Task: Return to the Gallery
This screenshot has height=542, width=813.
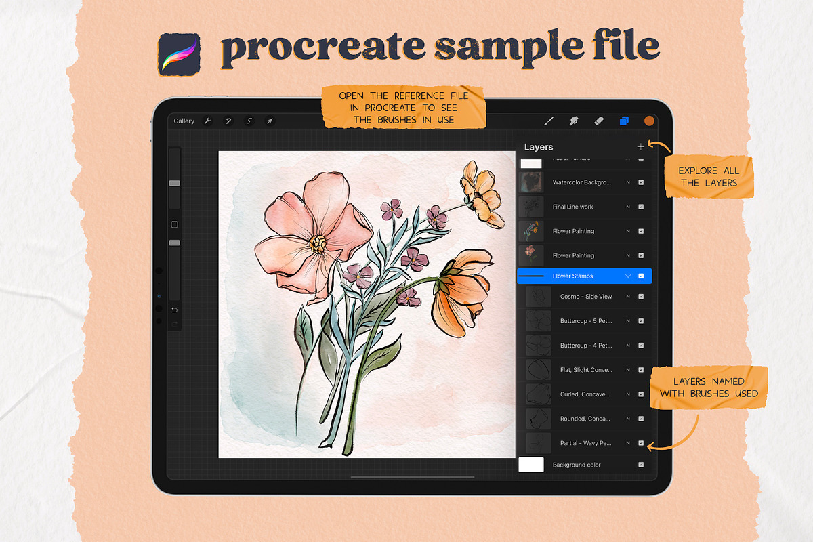Action: (184, 121)
